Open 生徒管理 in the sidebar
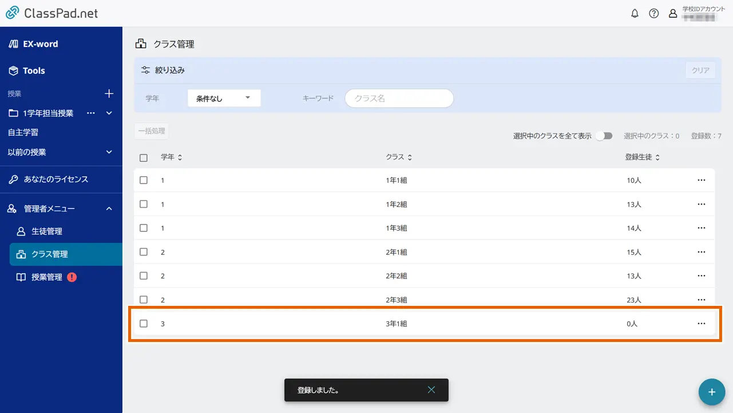Image resolution: width=733 pixels, height=413 pixels. 46,231
